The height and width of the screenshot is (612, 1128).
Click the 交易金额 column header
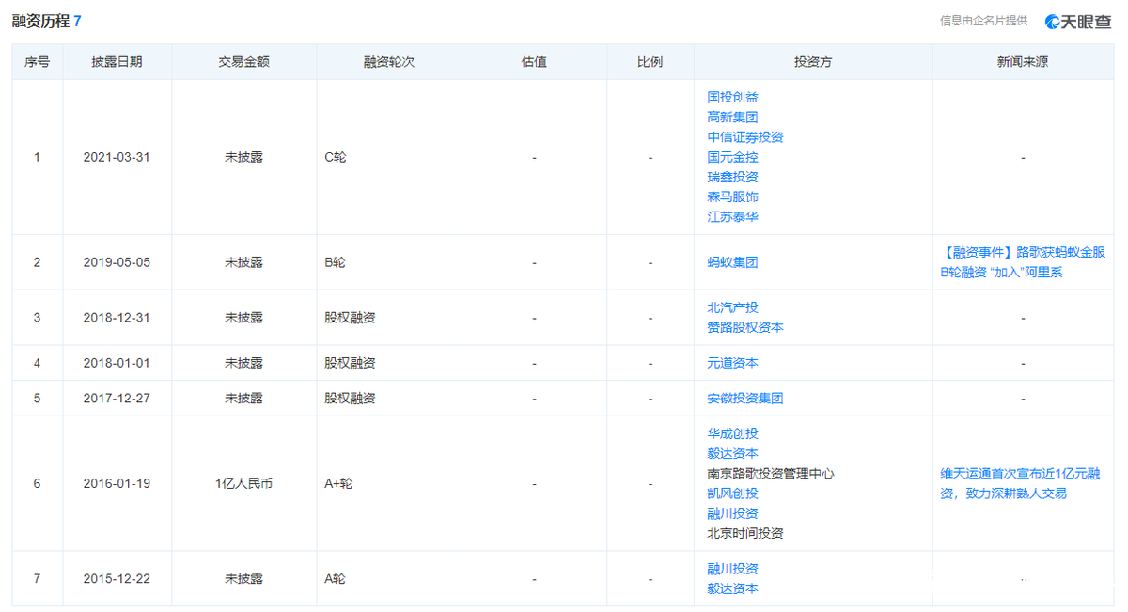pos(243,62)
